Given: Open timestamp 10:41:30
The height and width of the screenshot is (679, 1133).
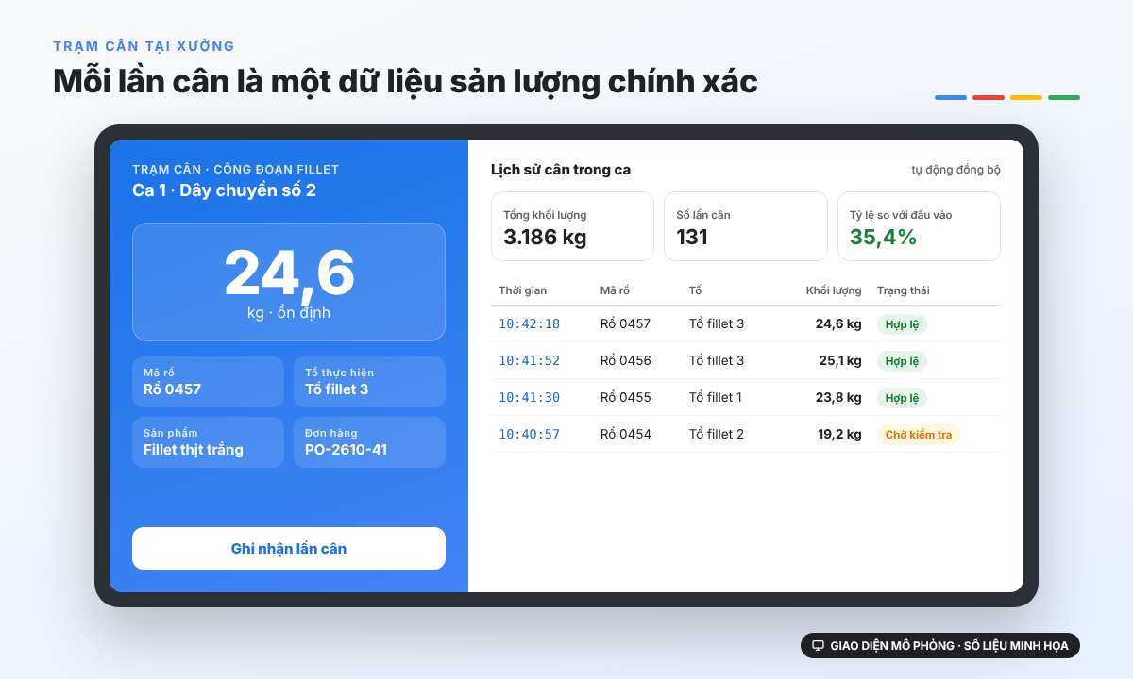Looking at the screenshot, I should click(530, 397).
